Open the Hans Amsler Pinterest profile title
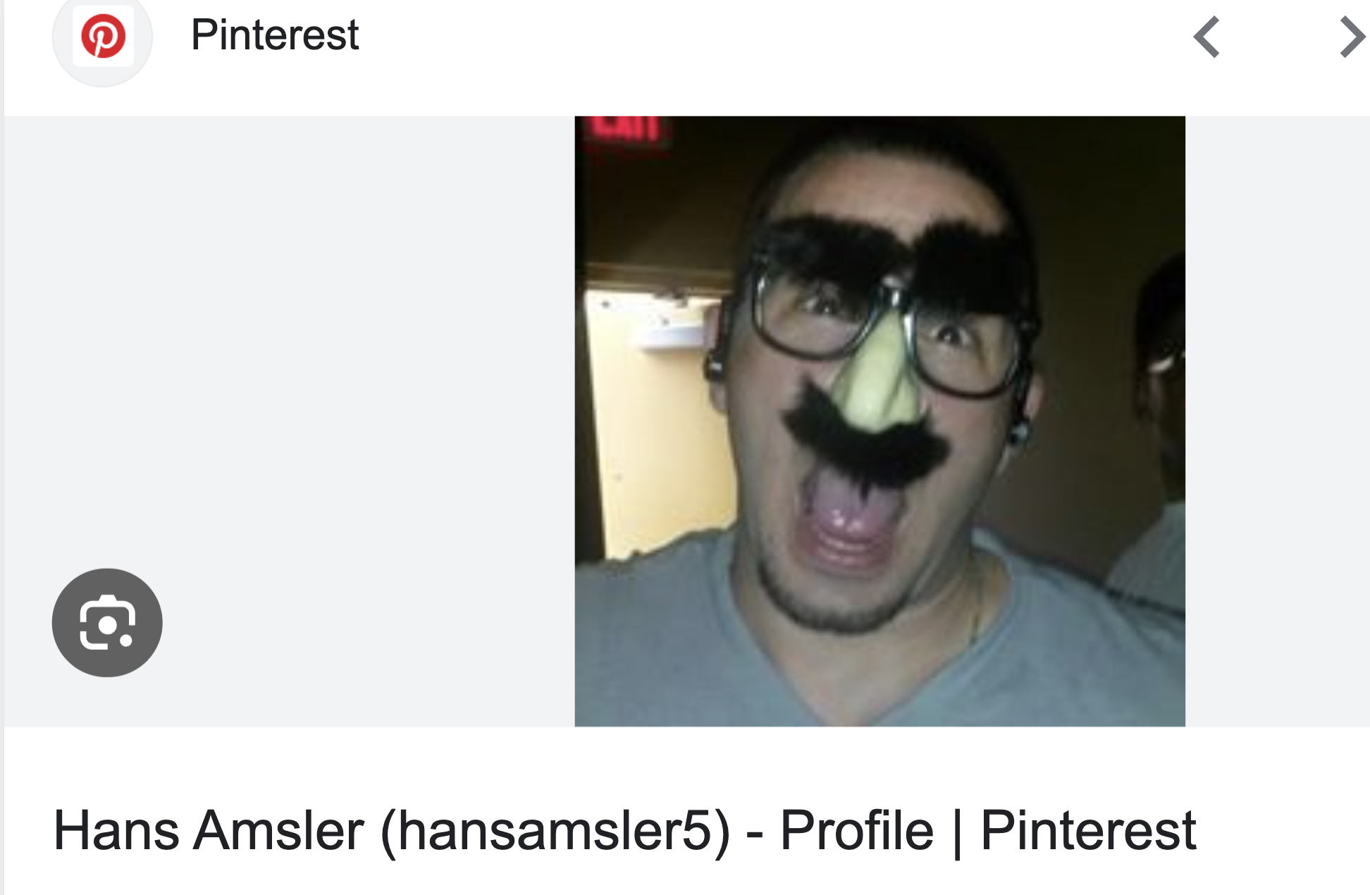This screenshot has height=895, width=1370. click(x=624, y=831)
